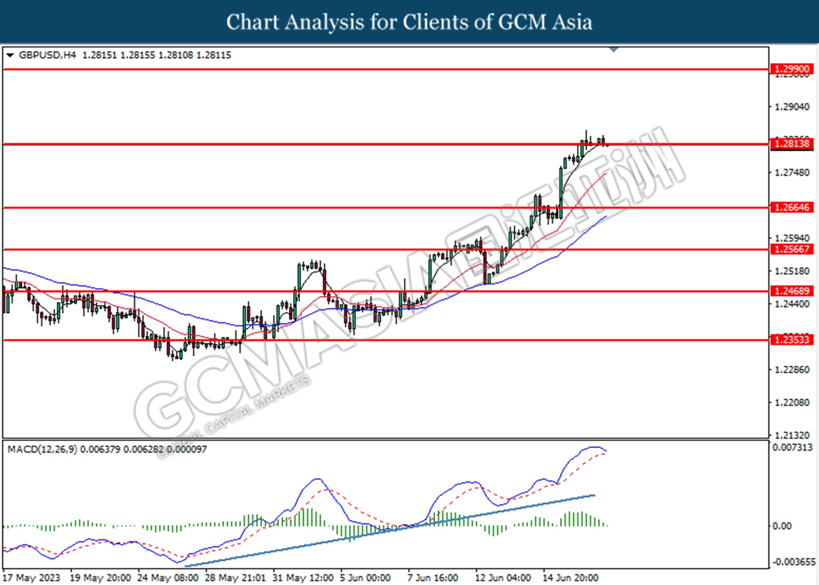Click the 1.22080 price axis value
This screenshot has width=819, height=585.
coord(792,402)
